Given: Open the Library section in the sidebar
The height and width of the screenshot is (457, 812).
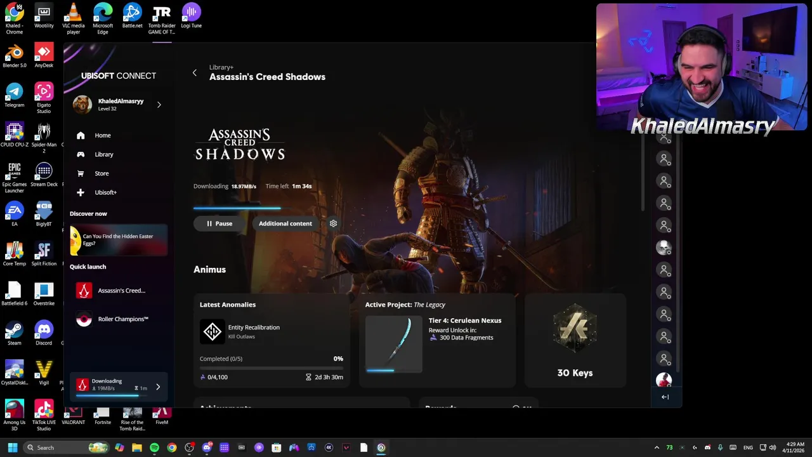Looking at the screenshot, I should 95,154.
